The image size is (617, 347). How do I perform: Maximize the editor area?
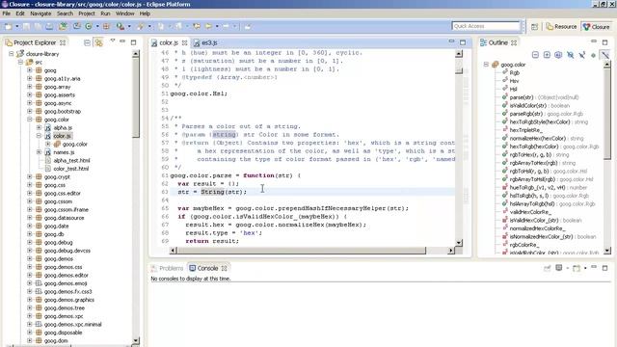[x=463, y=42]
